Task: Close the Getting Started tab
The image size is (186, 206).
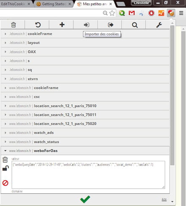Action: (x=70, y=4)
